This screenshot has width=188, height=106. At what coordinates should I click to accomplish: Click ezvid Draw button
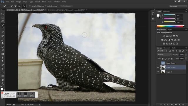[x=32, y=95]
